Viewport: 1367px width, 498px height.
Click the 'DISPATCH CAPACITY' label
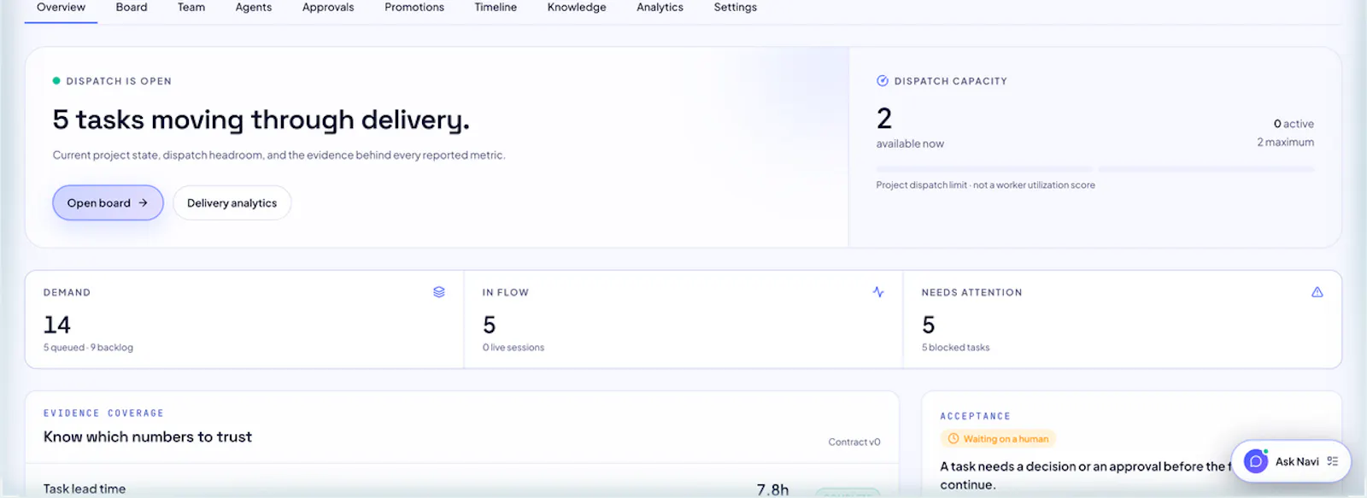(951, 81)
